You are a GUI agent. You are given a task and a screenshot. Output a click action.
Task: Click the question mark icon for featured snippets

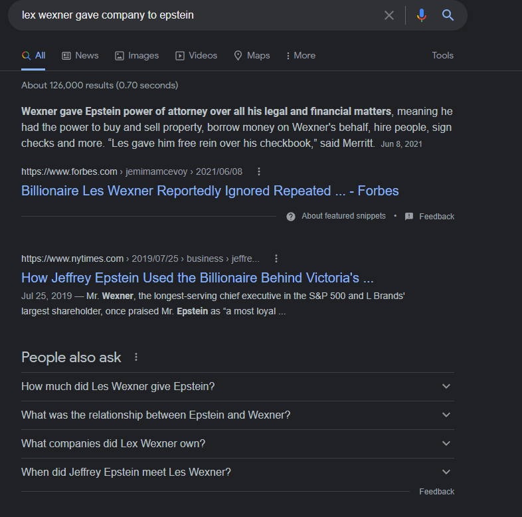[291, 217]
